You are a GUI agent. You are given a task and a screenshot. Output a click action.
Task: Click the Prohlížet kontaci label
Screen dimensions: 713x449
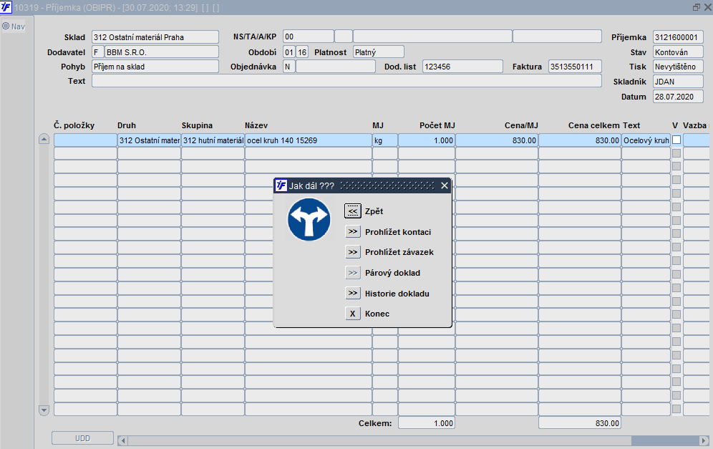(398, 232)
